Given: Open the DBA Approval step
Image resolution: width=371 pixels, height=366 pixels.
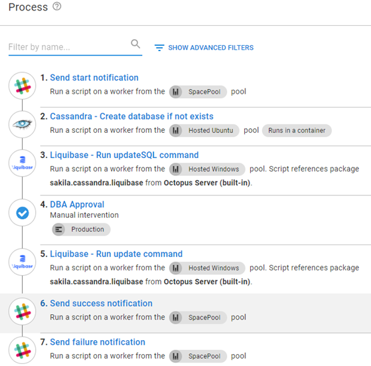Looking at the screenshot, I should [x=77, y=205].
